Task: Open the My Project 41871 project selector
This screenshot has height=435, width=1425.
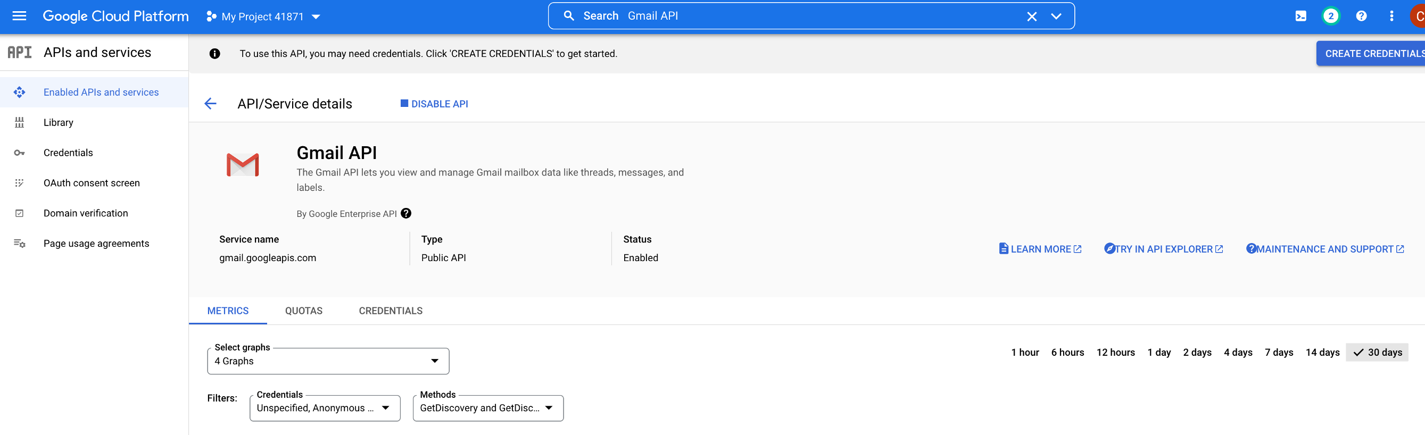Action: [263, 16]
